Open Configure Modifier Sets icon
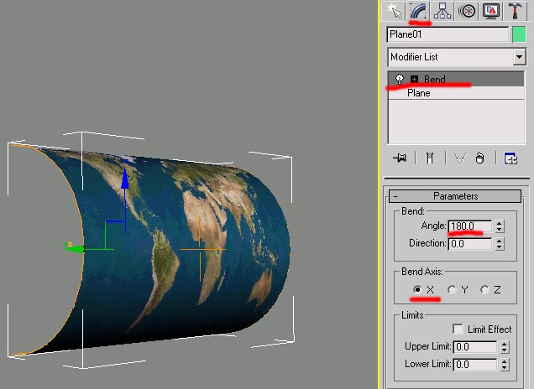 (510, 158)
